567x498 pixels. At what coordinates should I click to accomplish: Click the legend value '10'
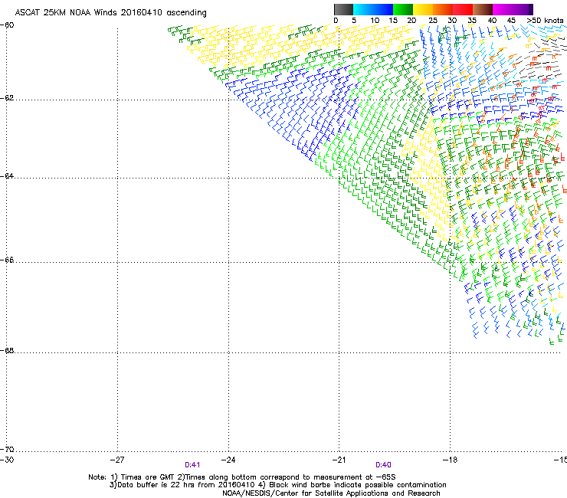click(375, 20)
